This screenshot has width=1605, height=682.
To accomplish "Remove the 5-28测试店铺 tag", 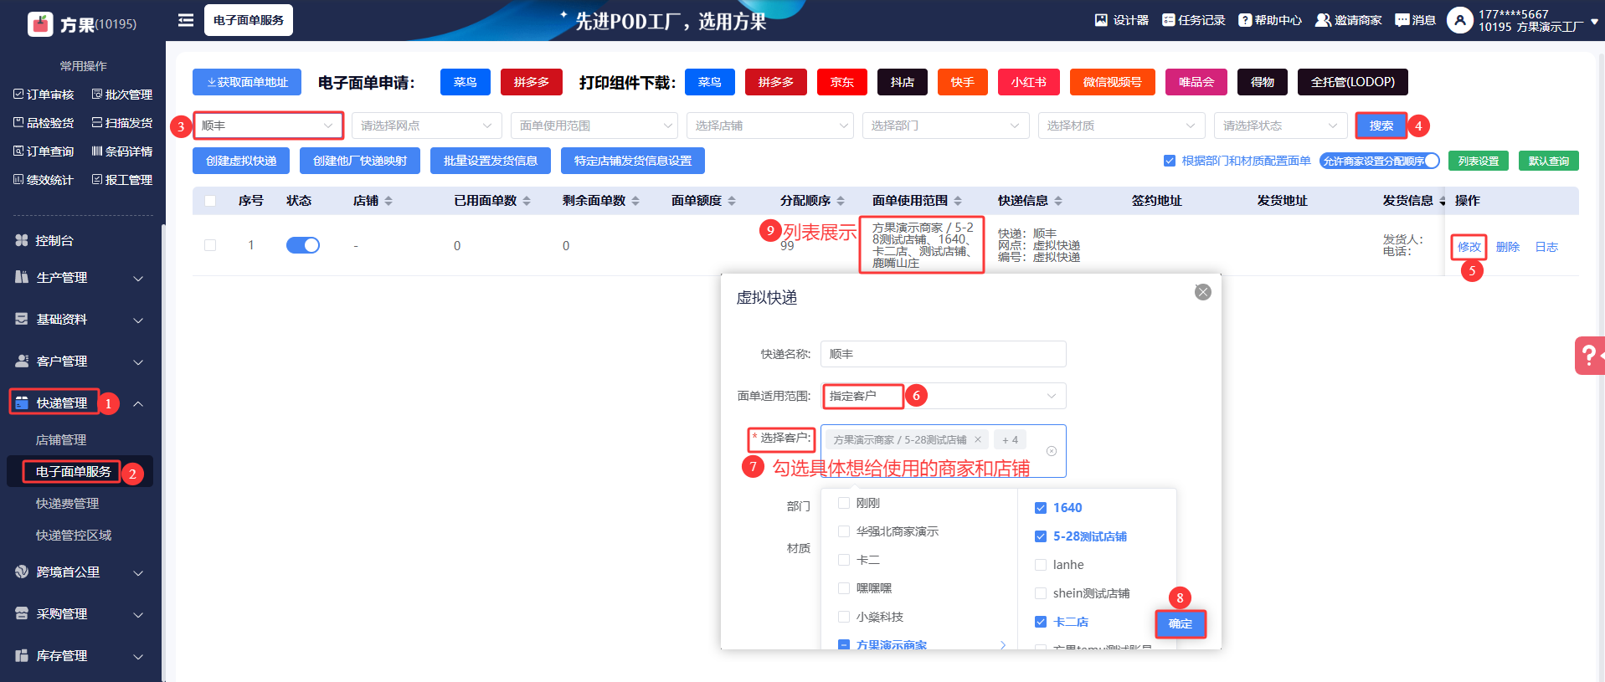I will 977,439.
